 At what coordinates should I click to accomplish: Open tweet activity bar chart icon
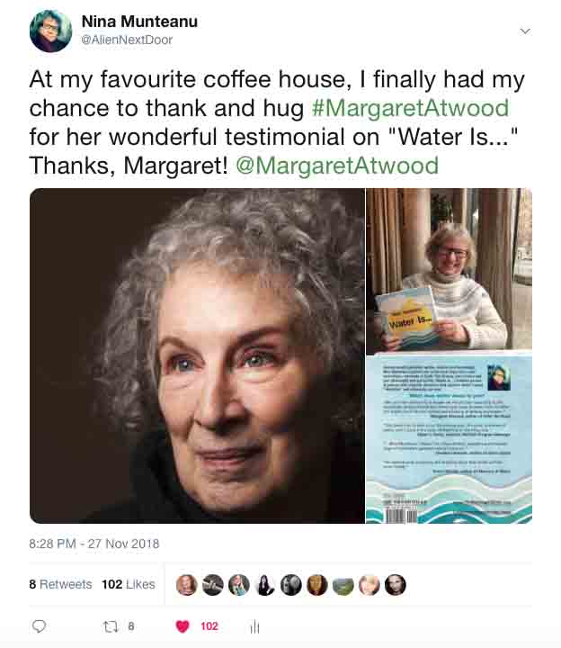click(254, 626)
